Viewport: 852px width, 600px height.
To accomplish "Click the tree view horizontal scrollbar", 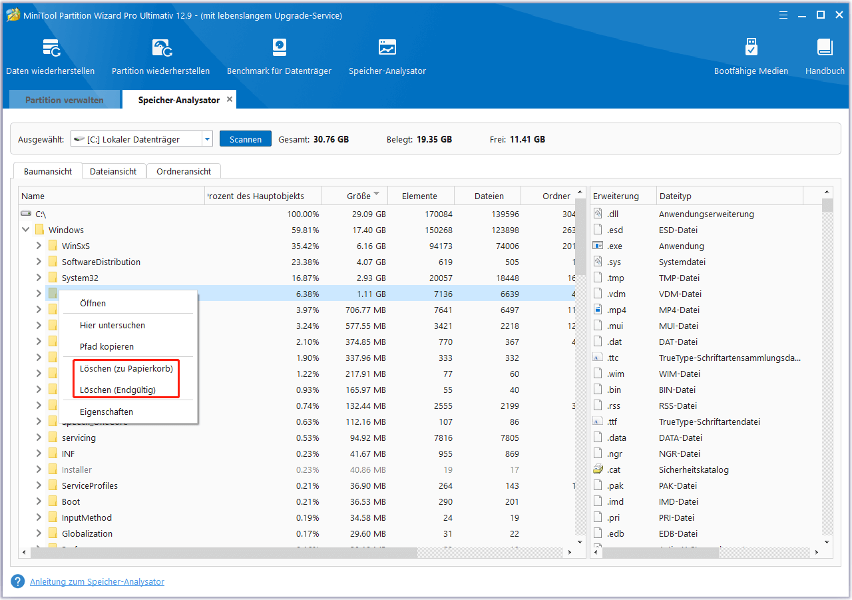I will pyautogui.click(x=224, y=553).
